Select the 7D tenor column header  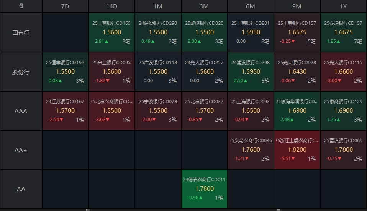click(x=65, y=6)
